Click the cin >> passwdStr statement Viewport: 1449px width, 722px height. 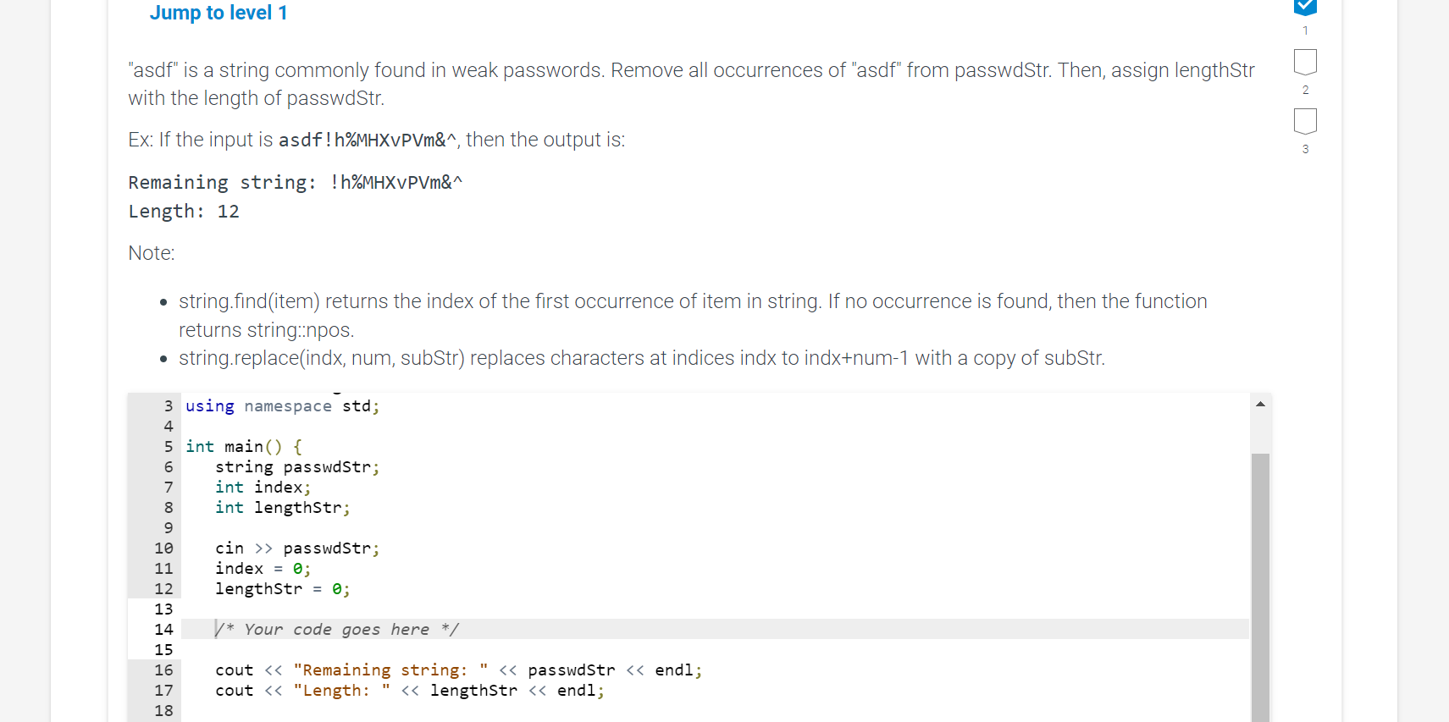(296, 548)
